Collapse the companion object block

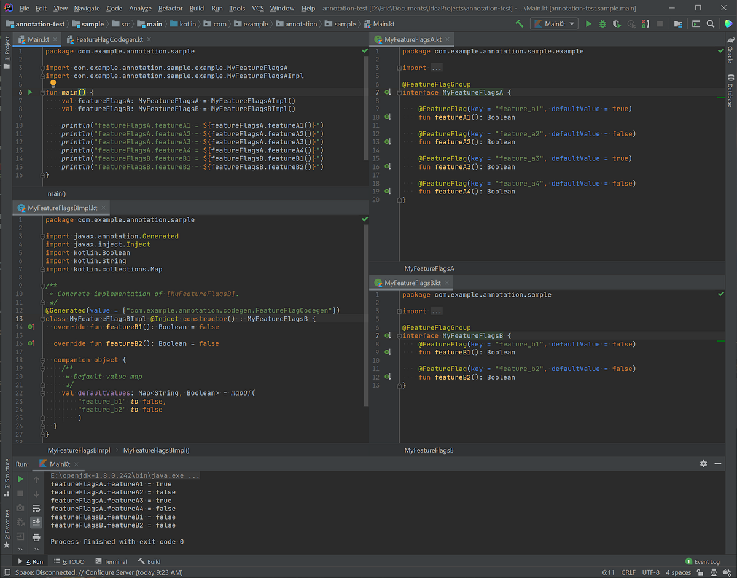42,360
